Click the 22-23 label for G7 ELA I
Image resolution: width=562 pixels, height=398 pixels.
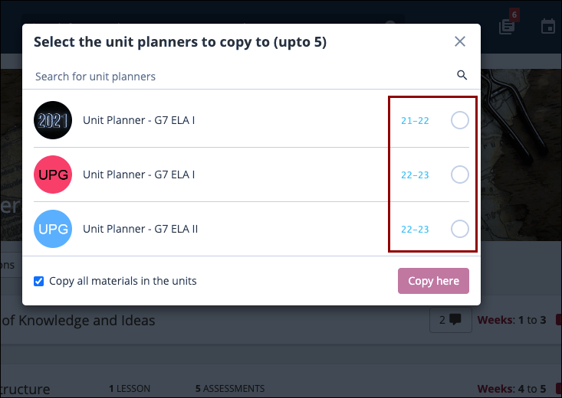pyautogui.click(x=415, y=175)
